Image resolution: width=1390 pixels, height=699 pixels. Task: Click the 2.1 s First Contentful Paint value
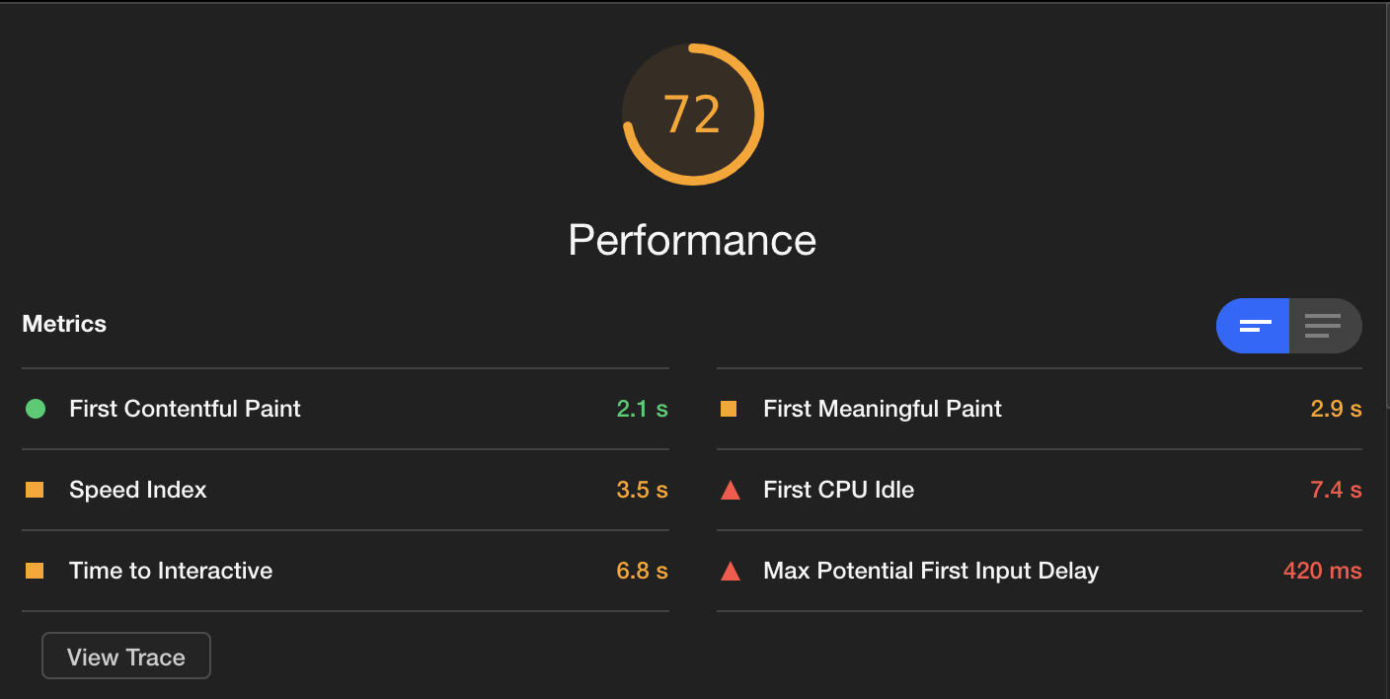pos(643,409)
